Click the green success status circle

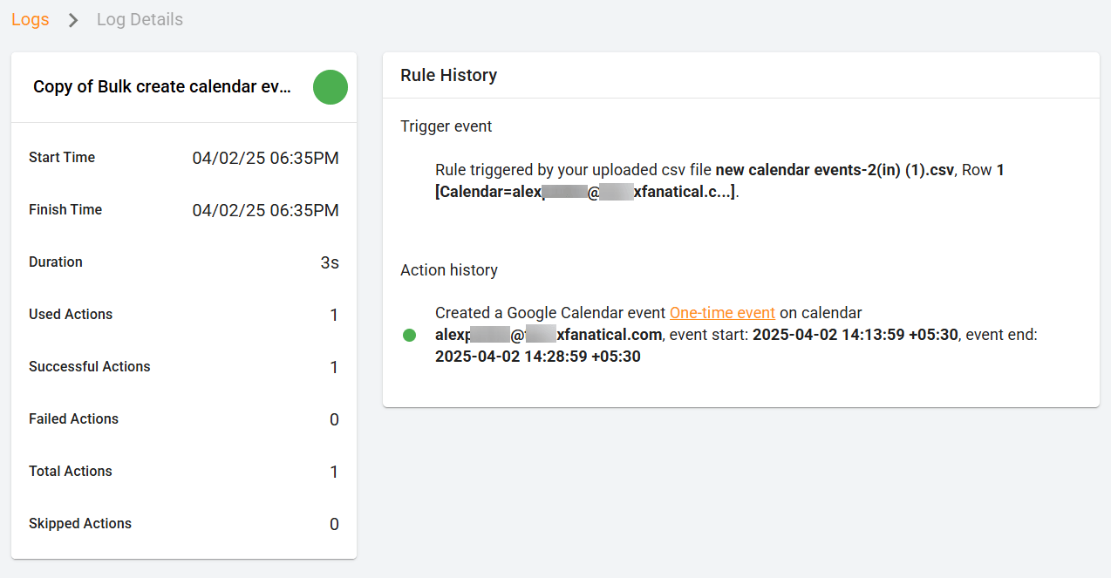pyautogui.click(x=330, y=87)
